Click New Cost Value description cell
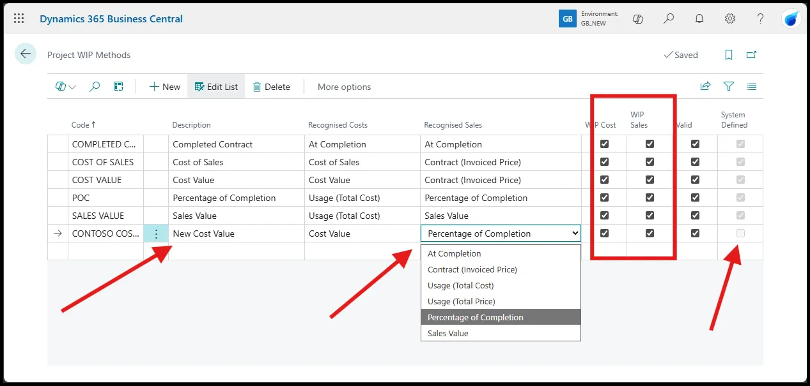The width and height of the screenshot is (810, 386). pyautogui.click(x=237, y=234)
